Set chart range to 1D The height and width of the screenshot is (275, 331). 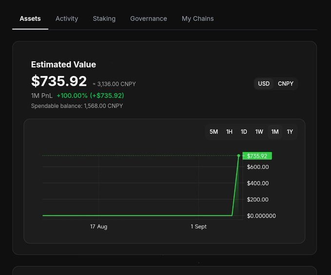244,132
